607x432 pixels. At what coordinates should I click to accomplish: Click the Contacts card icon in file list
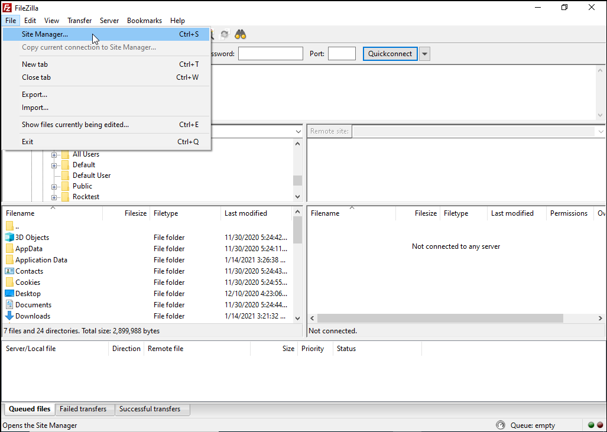9,271
